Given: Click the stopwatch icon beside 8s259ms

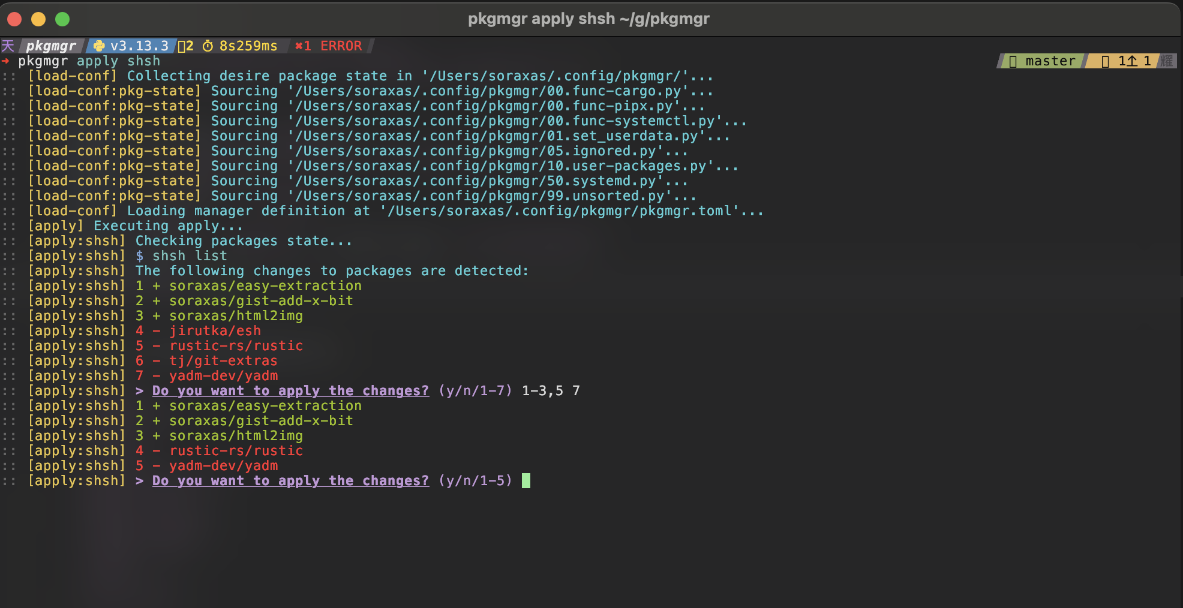Looking at the screenshot, I should click(208, 46).
